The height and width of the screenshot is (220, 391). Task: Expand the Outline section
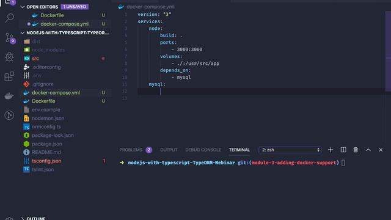(23, 219)
